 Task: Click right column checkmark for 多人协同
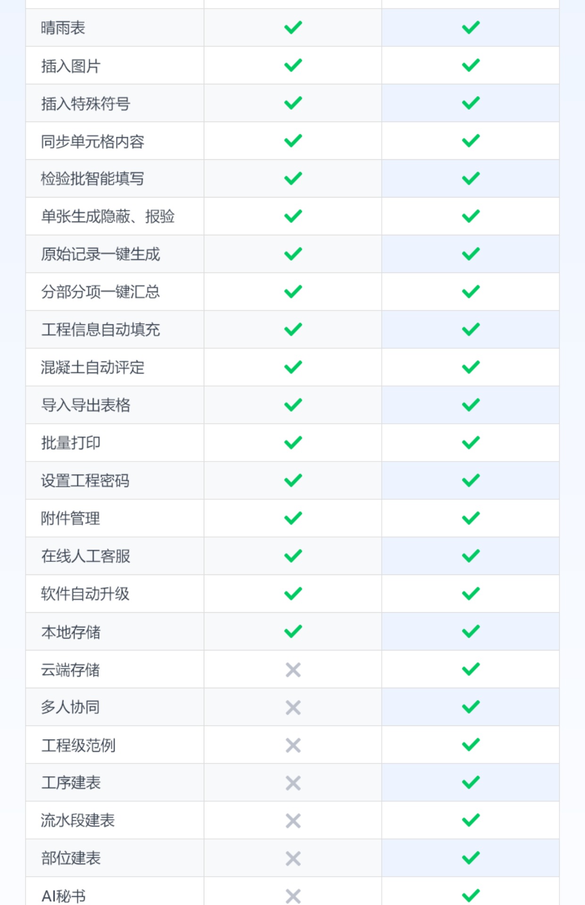click(471, 707)
